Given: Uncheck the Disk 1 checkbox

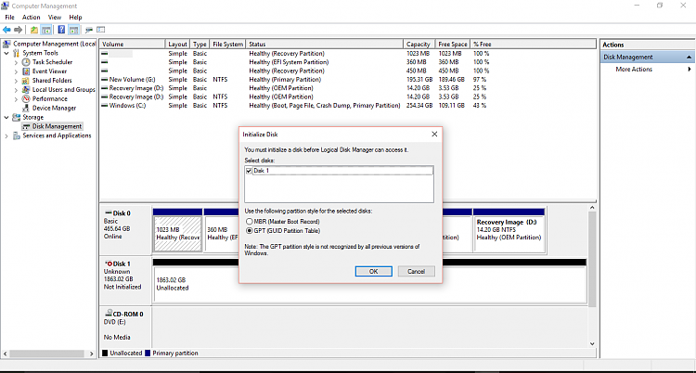Looking at the screenshot, I should point(248,171).
